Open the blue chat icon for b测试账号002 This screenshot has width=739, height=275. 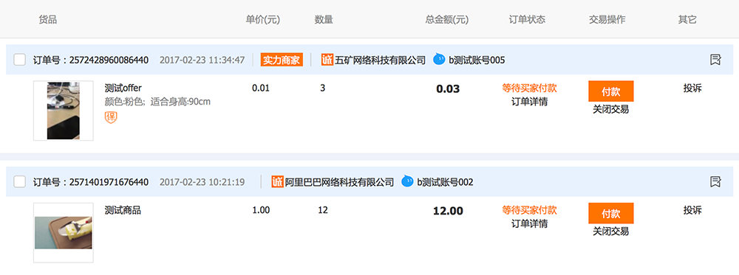[408, 181]
